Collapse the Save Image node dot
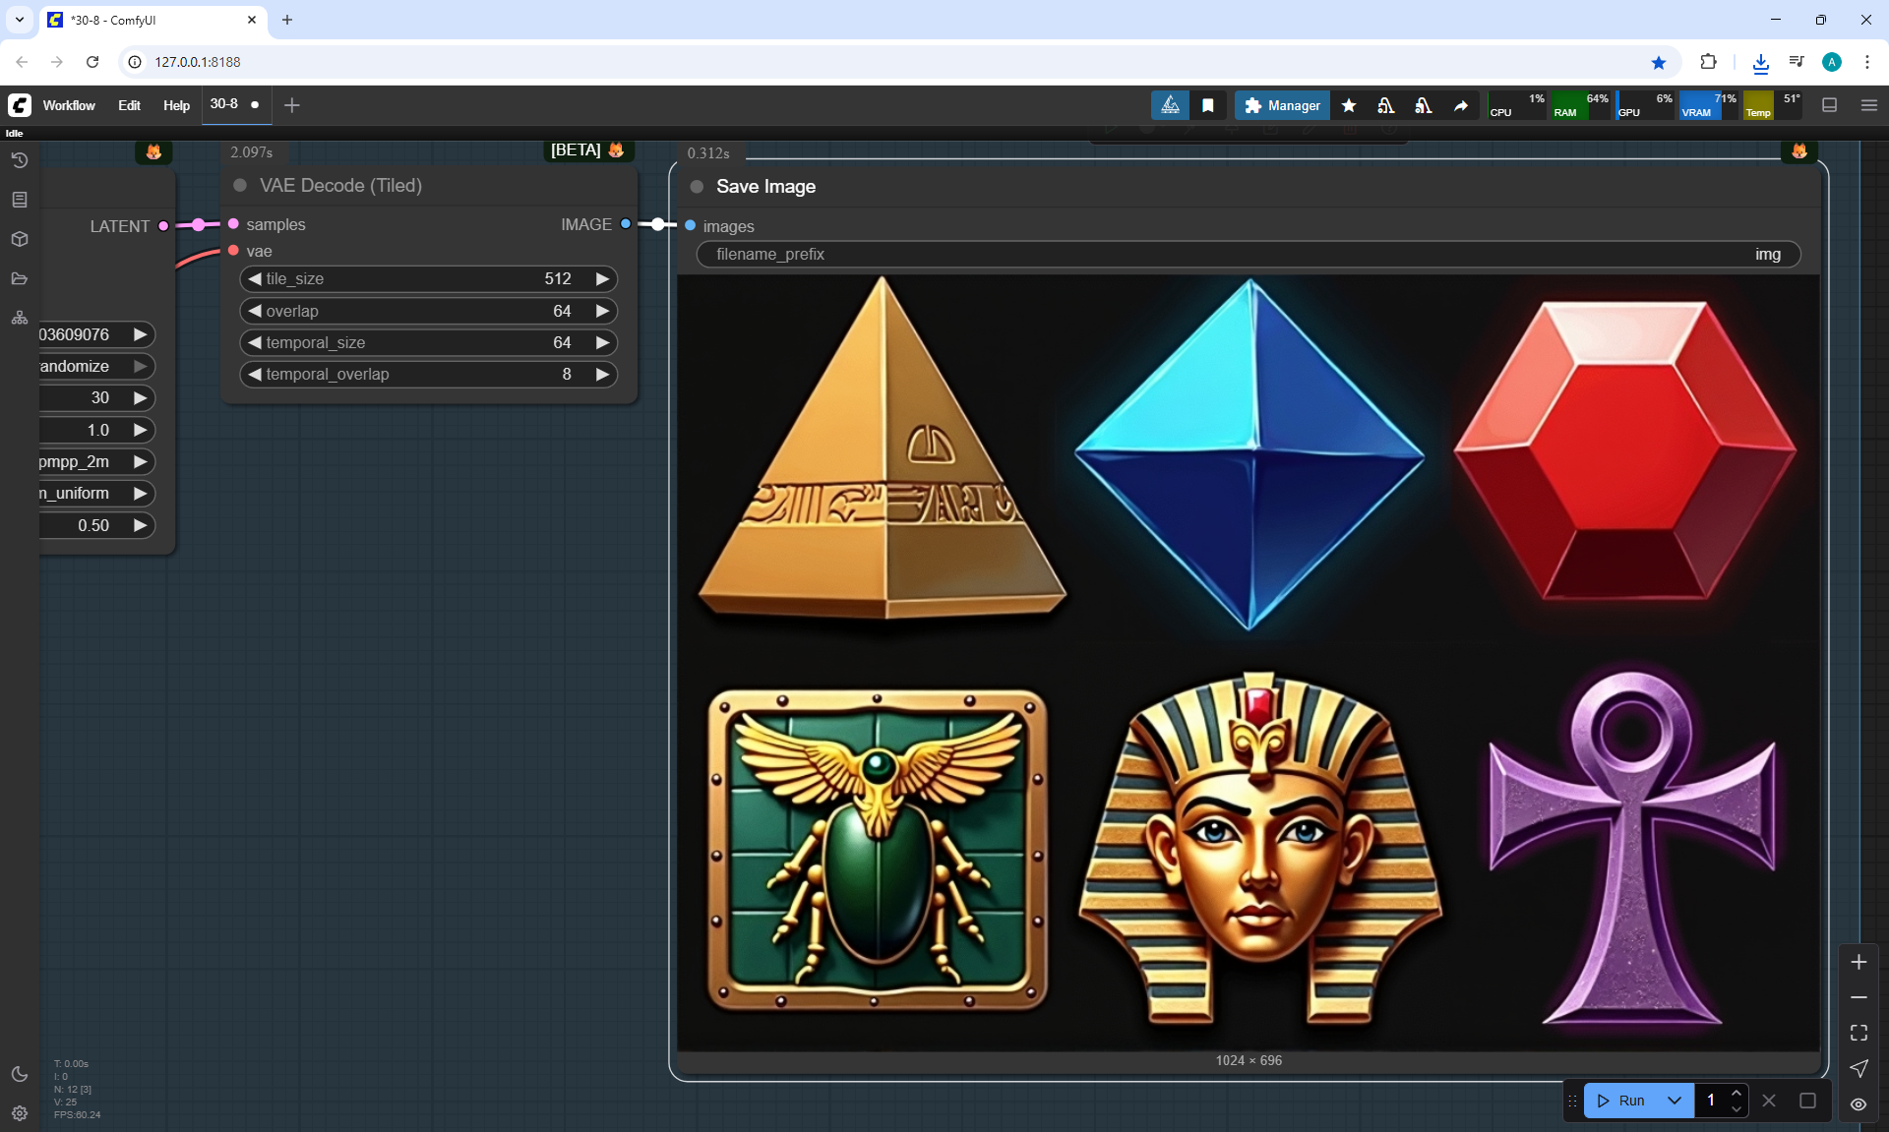The height and width of the screenshot is (1132, 1889). point(697,187)
